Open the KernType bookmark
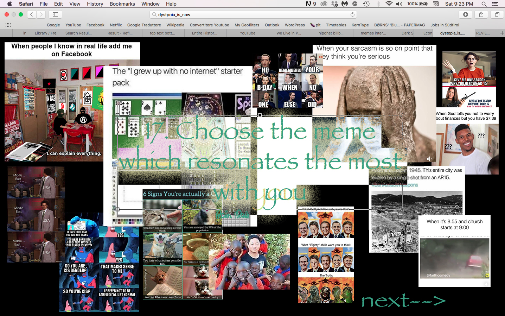Image resolution: width=505 pixels, height=316 pixels. [360, 25]
